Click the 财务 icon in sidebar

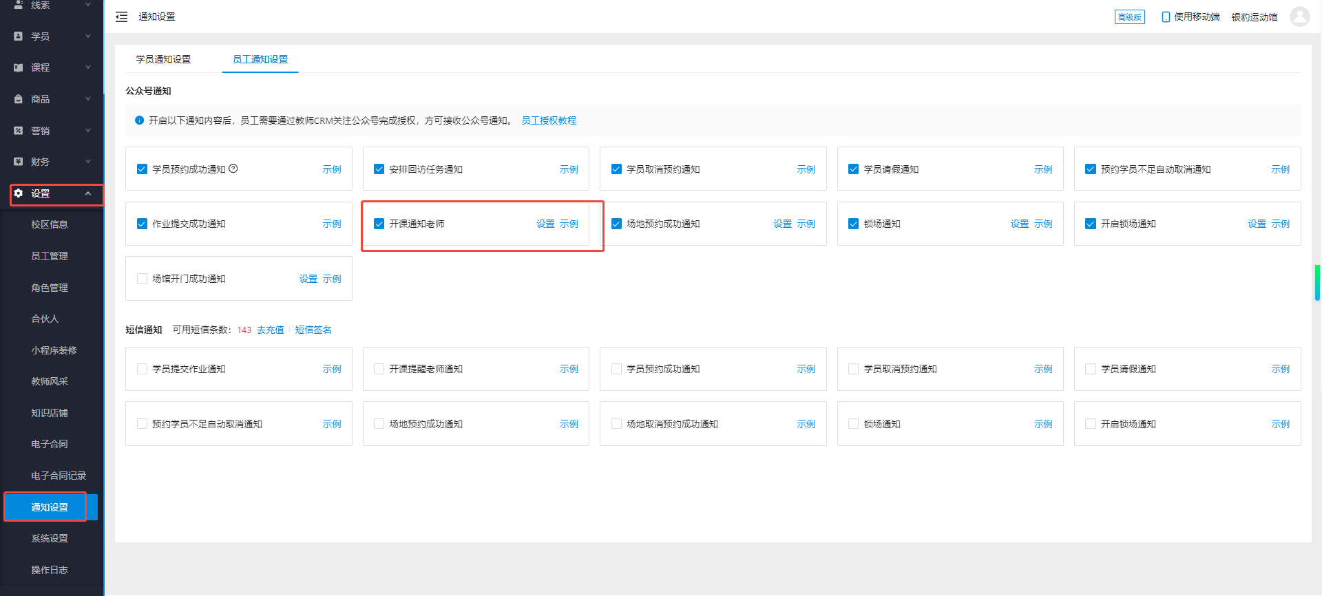pyautogui.click(x=19, y=162)
